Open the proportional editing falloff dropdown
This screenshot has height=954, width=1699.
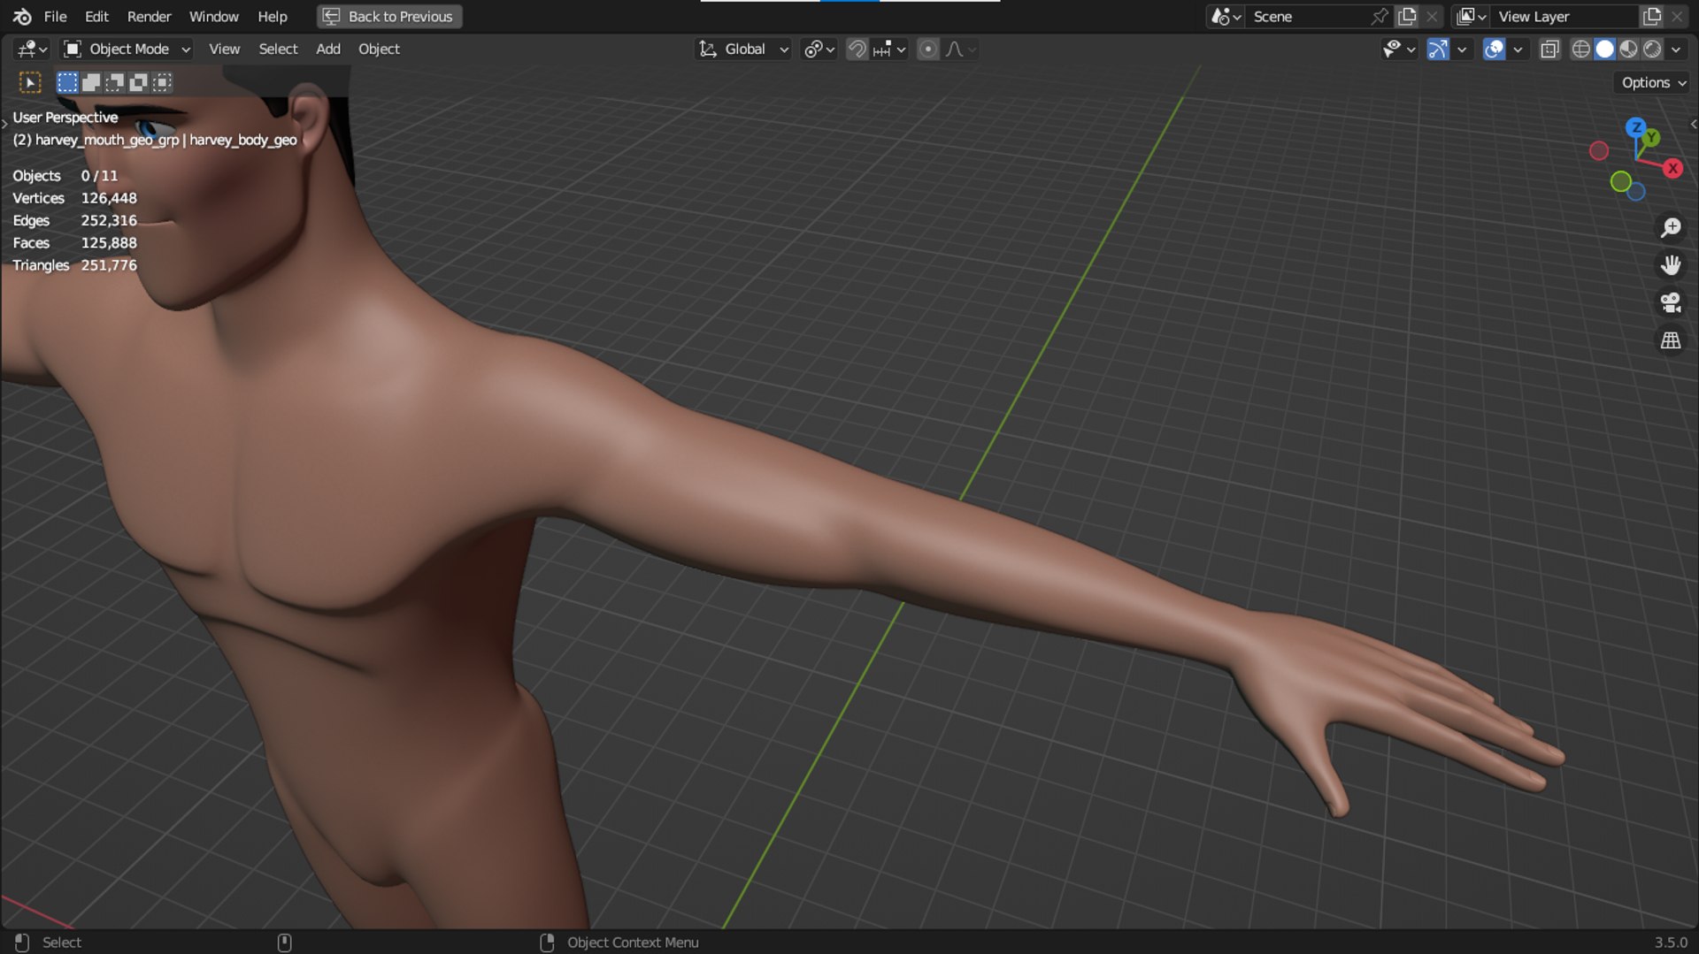961,50
